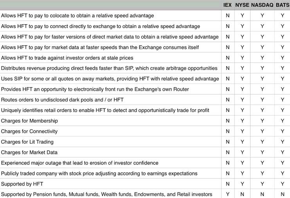
Task: Click 'Experienced major outage' row label
Action: (80, 163)
